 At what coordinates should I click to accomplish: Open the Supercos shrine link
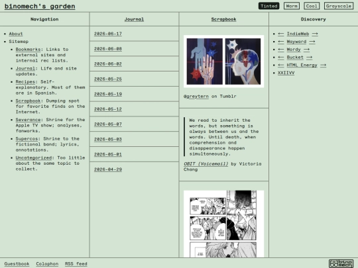pyautogui.click(x=27, y=138)
